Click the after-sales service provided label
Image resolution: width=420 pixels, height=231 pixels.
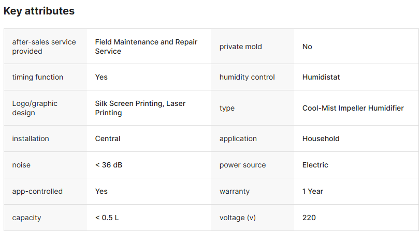pos(44,47)
